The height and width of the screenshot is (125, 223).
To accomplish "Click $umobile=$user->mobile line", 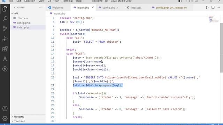I will 91,69.
